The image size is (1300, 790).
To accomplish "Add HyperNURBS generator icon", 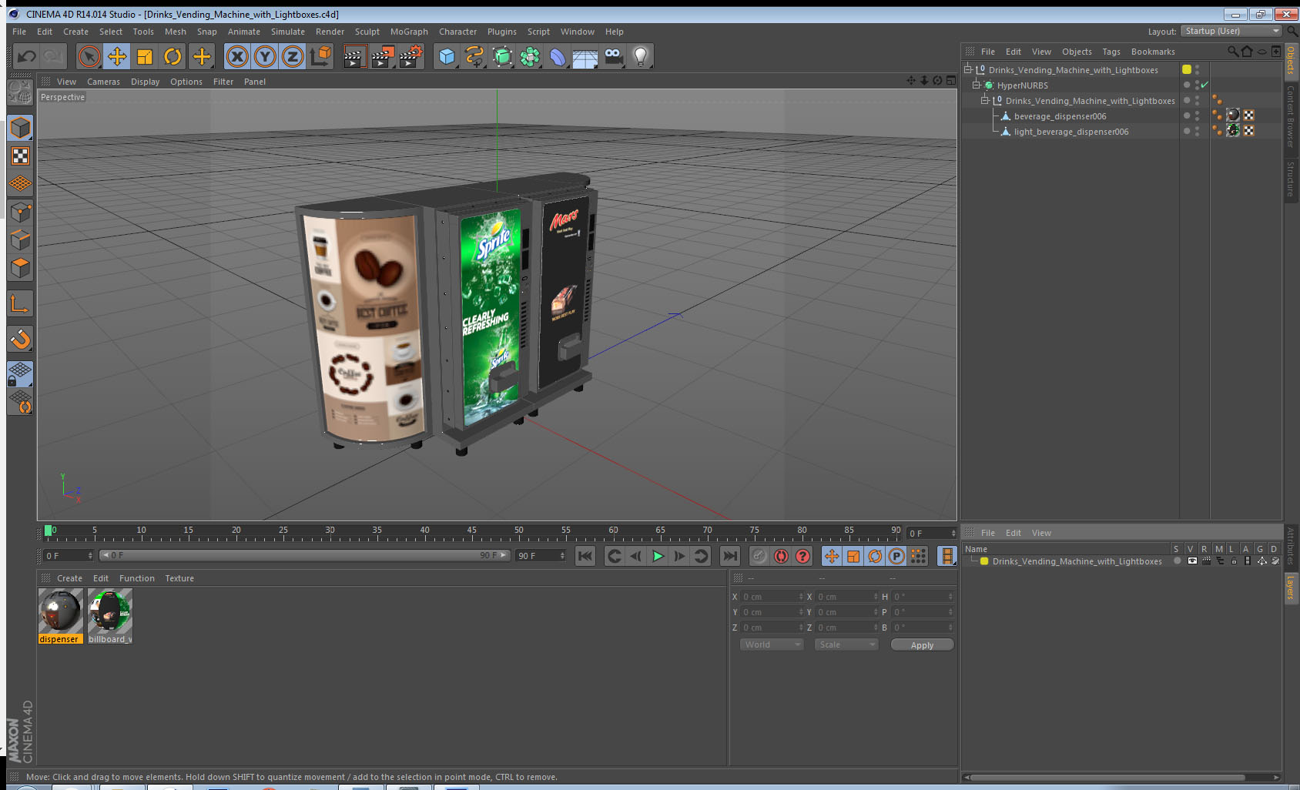I will coord(502,56).
